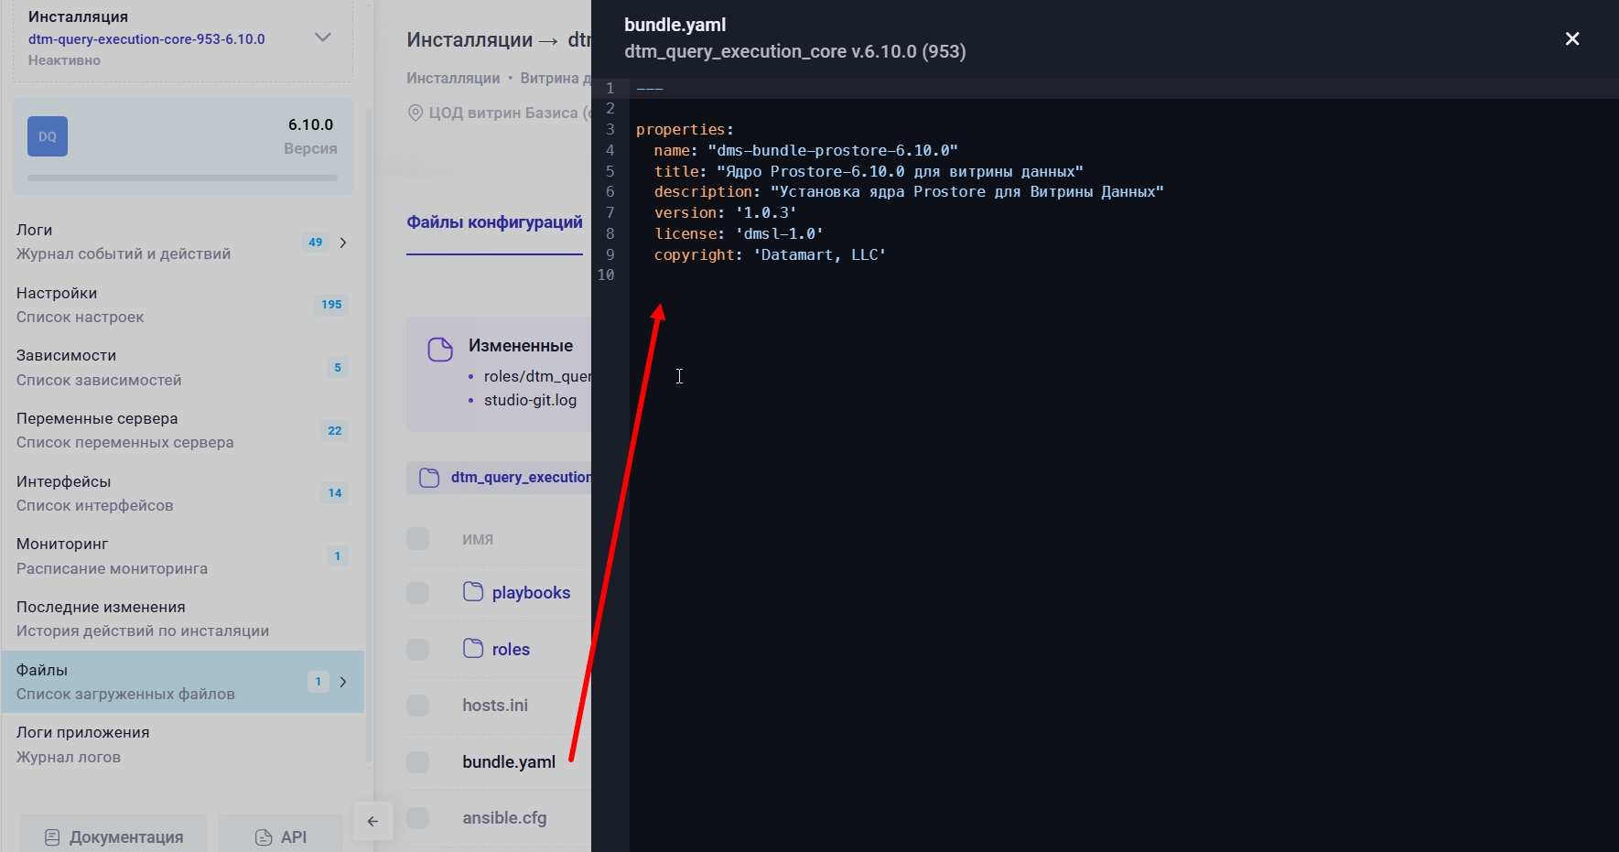Select the hosts.ini row checkbox
Image resolution: width=1619 pixels, height=852 pixels.
click(418, 706)
